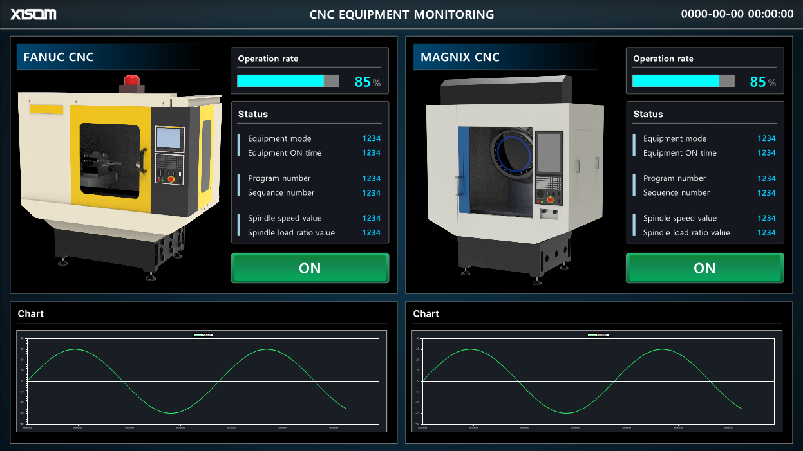Click FANUC Equipment mode value 1234
Image resolution: width=803 pixels, height=451 pixels.
coord(371,138)
